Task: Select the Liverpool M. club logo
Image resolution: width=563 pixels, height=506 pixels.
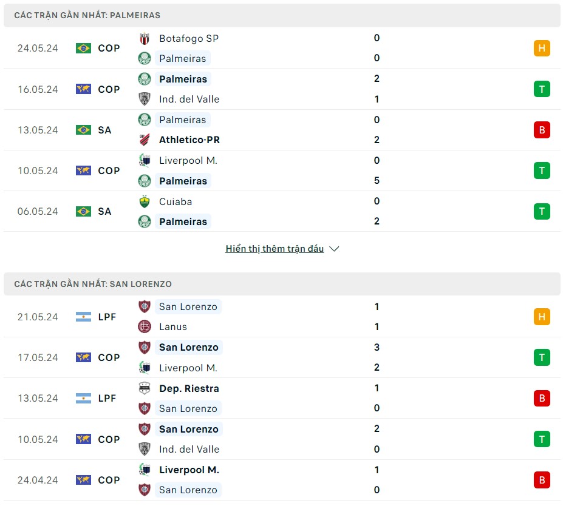Action: [x=145, y=160]
